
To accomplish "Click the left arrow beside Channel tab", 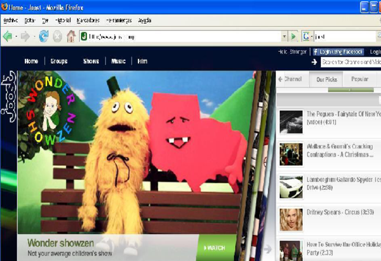I will tap(280, 79).
